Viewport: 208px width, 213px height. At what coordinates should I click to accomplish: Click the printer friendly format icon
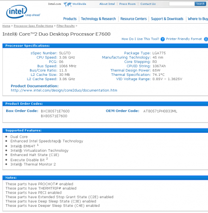click(206, 39)
